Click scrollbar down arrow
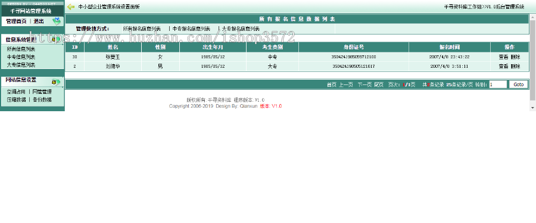The image size is (536, 223). pos(532,108)
